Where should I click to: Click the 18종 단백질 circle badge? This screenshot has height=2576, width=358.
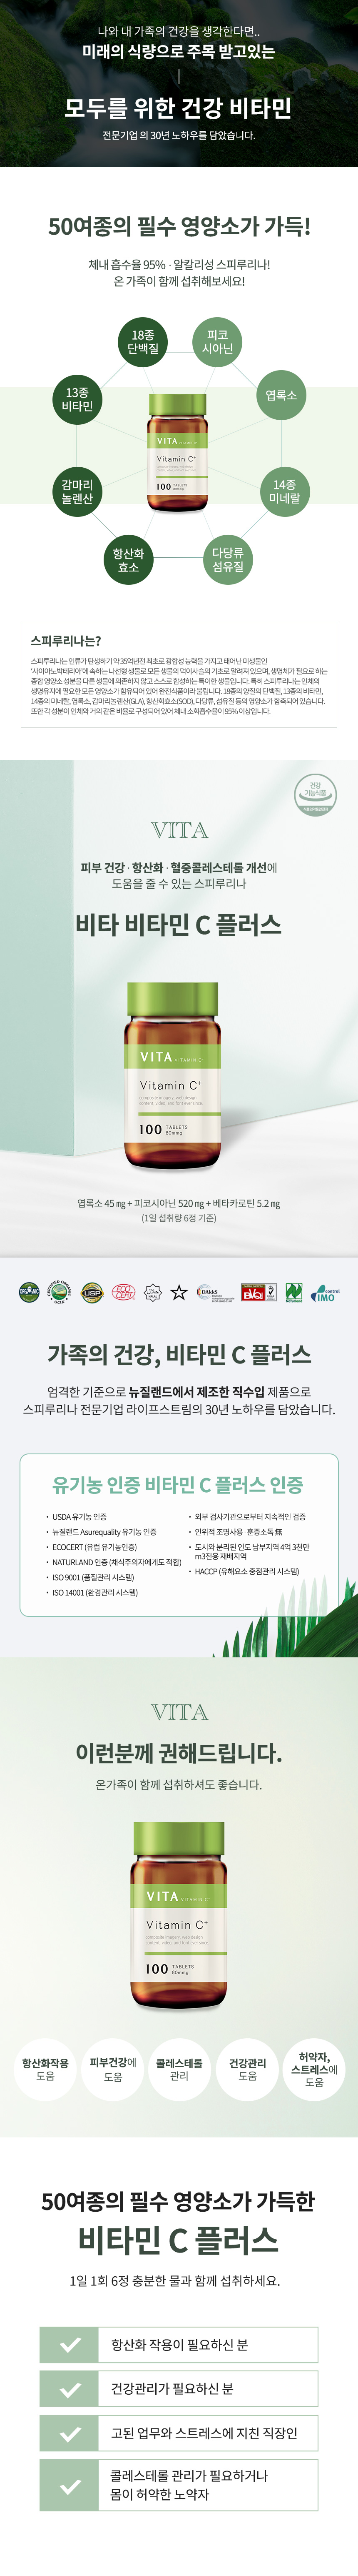[143, 341]
